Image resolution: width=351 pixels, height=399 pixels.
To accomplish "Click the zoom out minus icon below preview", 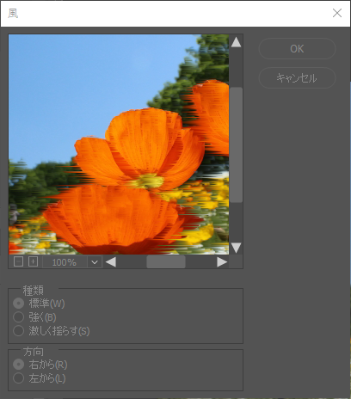I will point(18,261).
